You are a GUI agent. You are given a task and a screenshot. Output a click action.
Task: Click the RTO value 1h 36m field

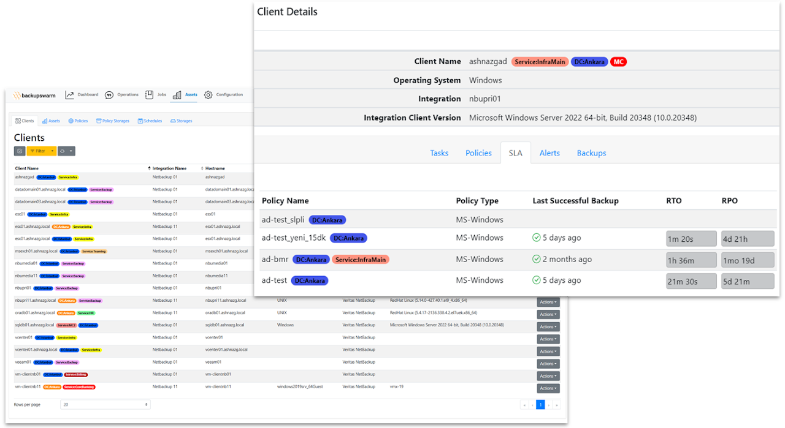[691, 260]
